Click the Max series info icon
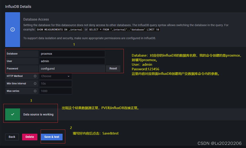Screen dimensions: 246x148 [x=35, y=91]
